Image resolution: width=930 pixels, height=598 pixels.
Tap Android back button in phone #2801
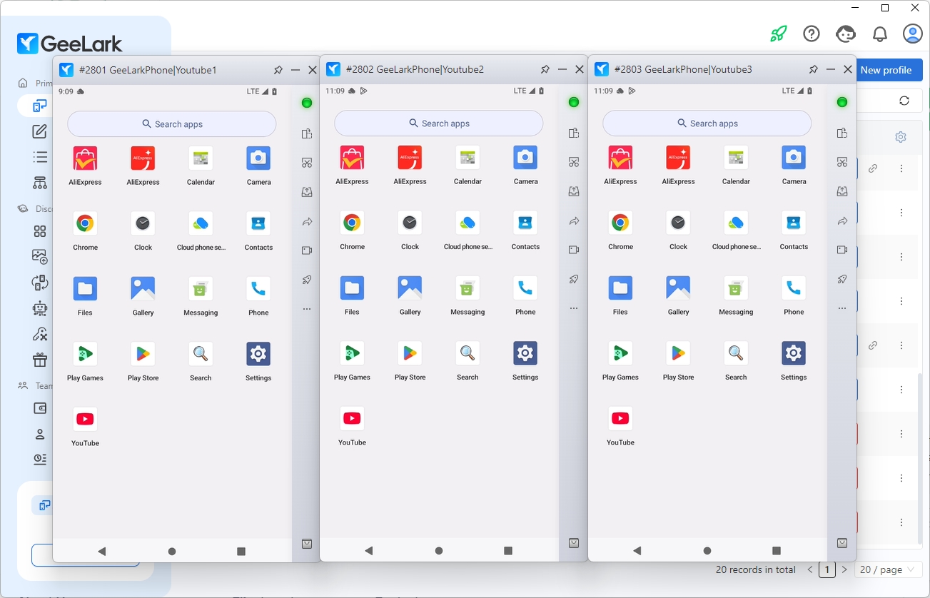tap(101, 552)
